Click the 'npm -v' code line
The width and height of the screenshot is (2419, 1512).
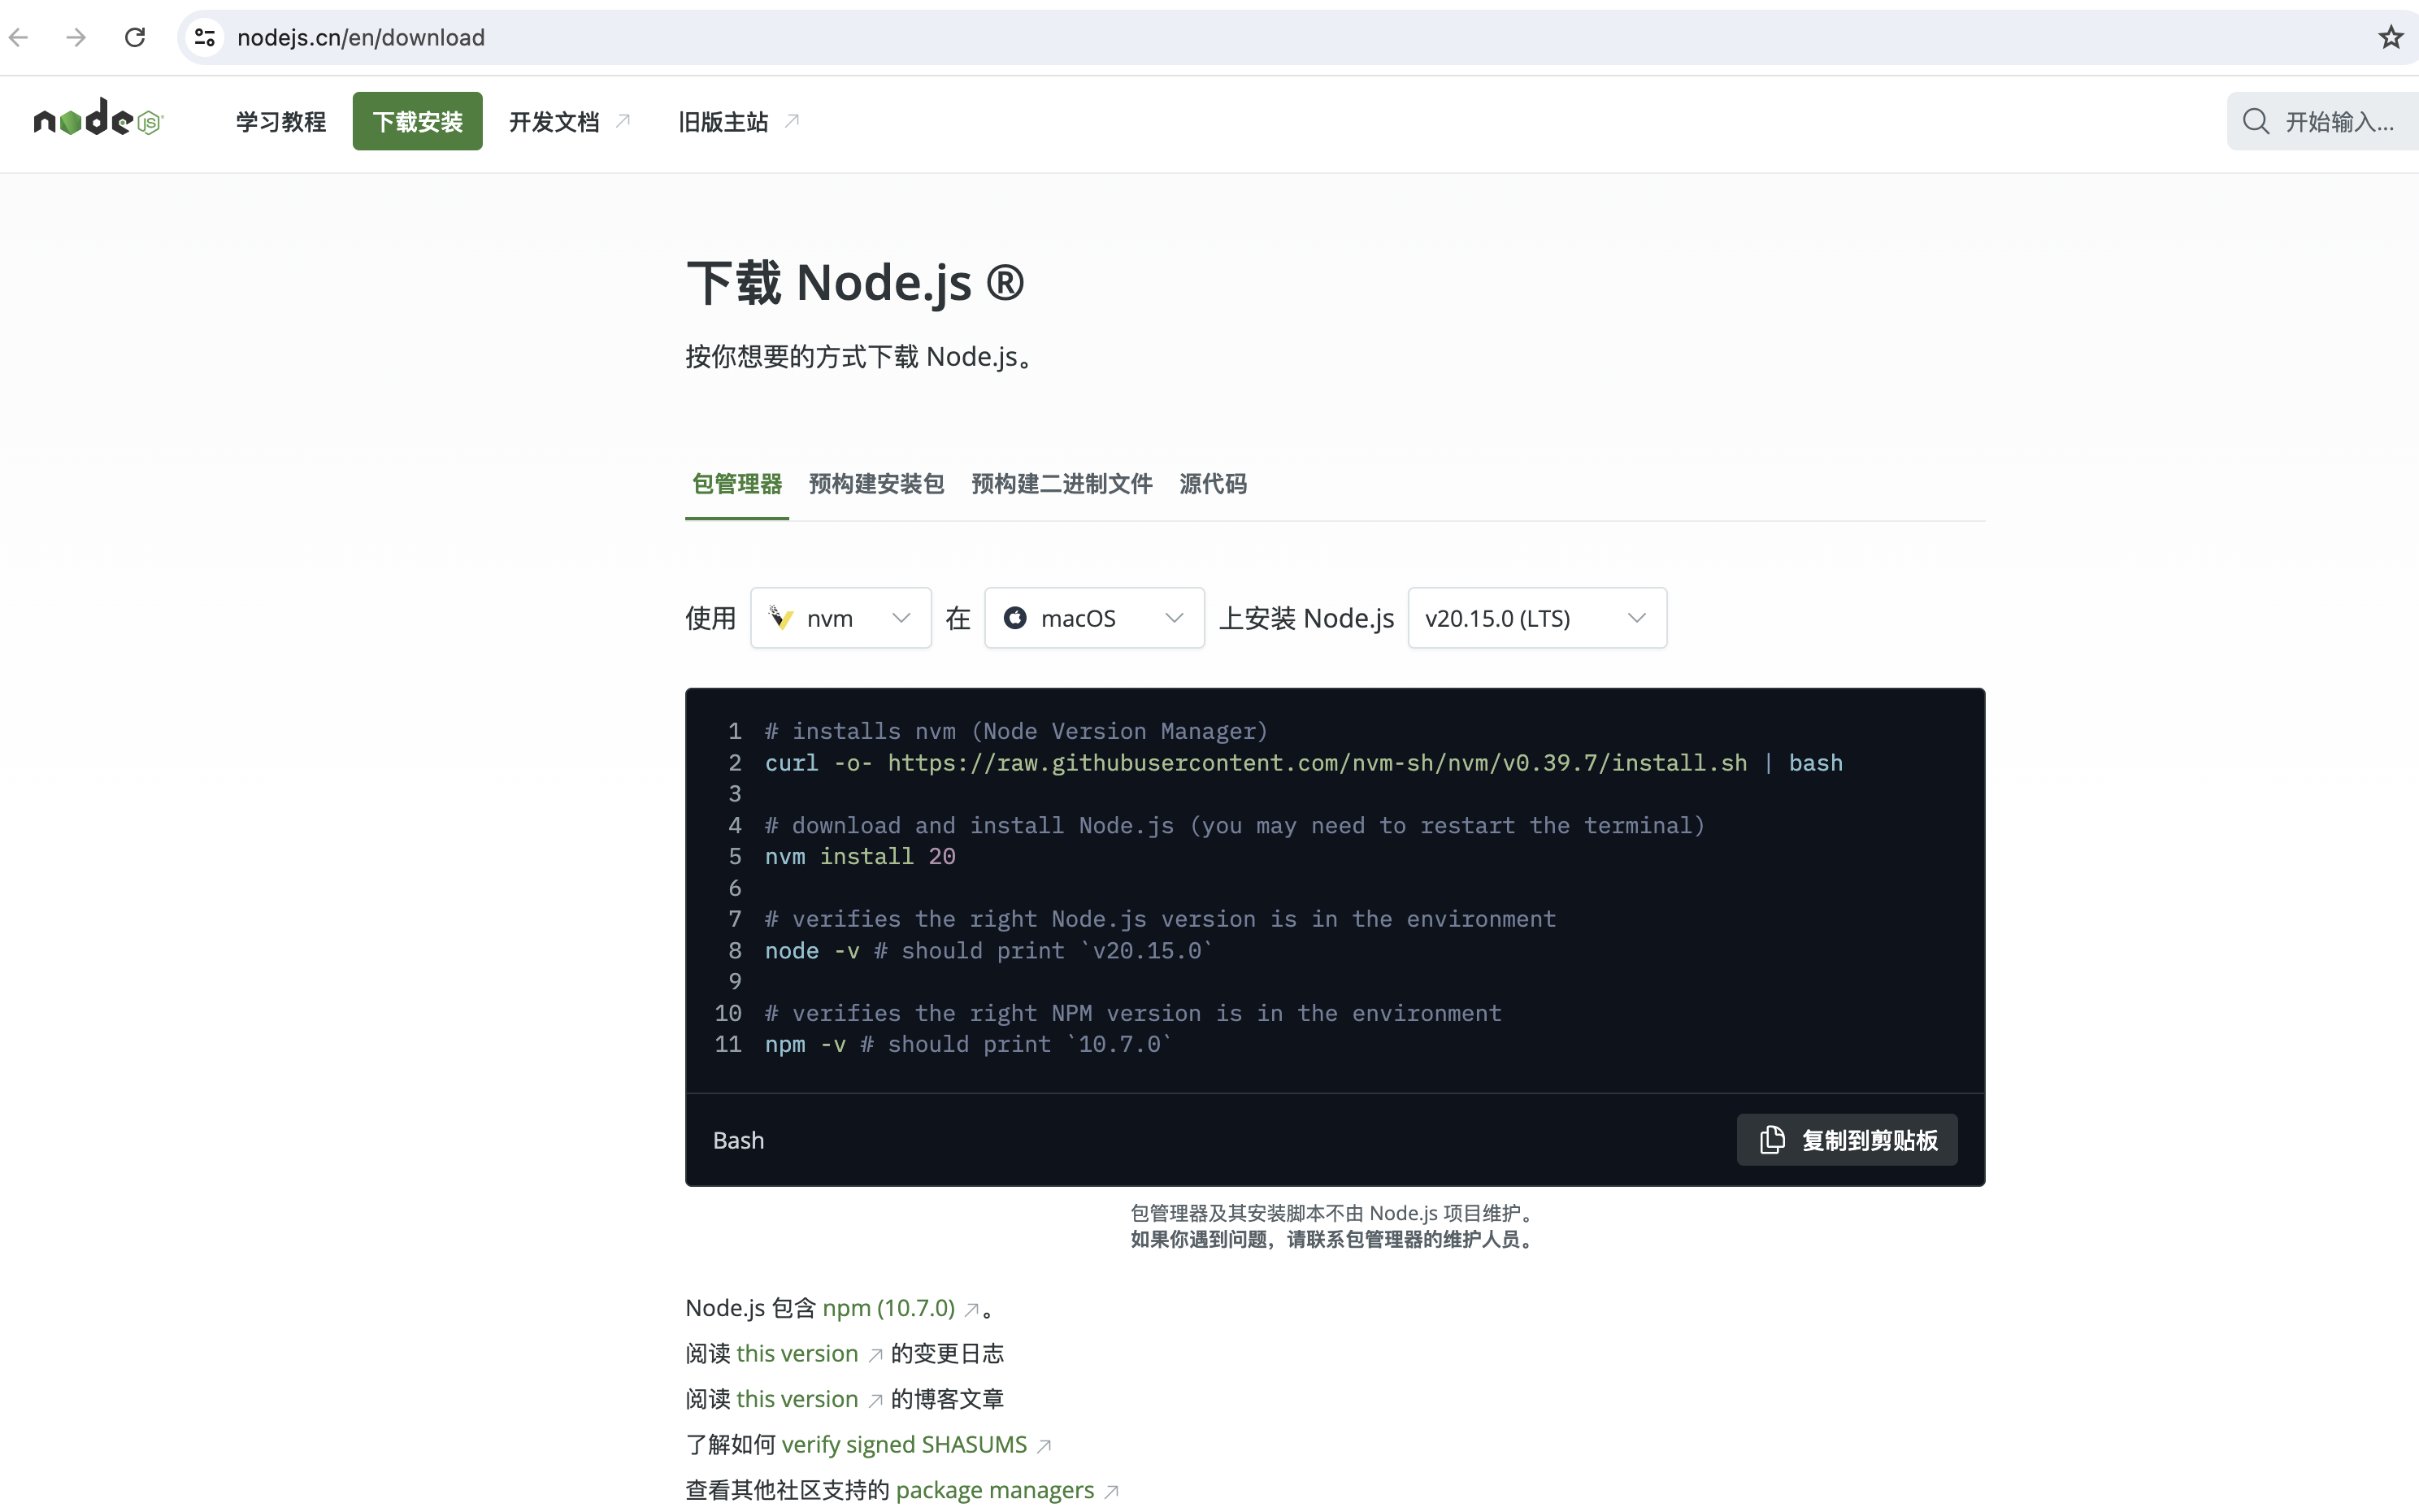click(967, 1045)
